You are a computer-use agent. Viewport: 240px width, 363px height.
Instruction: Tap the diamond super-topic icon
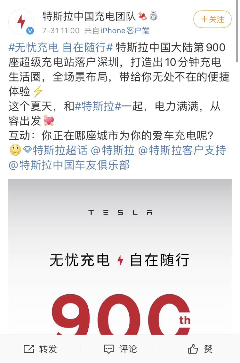click(28, 150)
